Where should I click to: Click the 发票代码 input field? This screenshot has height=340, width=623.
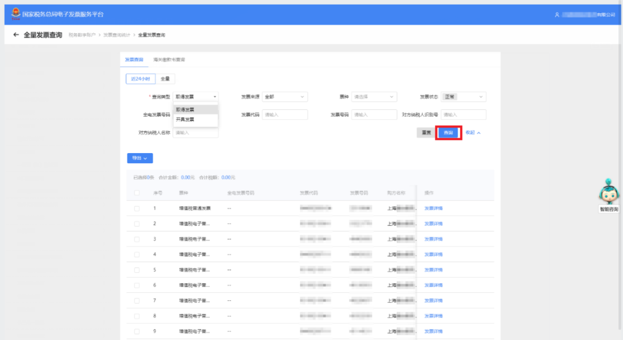(285, 114)
